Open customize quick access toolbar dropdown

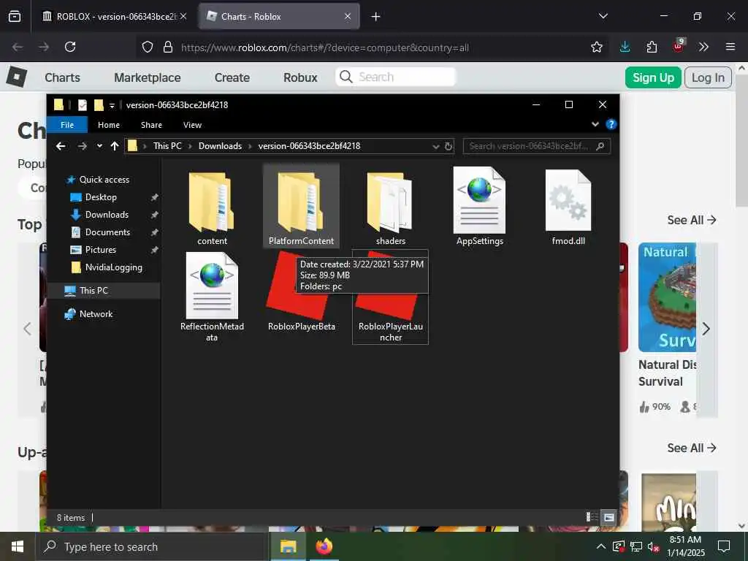(112, 105)
